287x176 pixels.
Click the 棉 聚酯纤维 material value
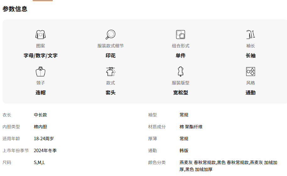[x=191, y=127]
